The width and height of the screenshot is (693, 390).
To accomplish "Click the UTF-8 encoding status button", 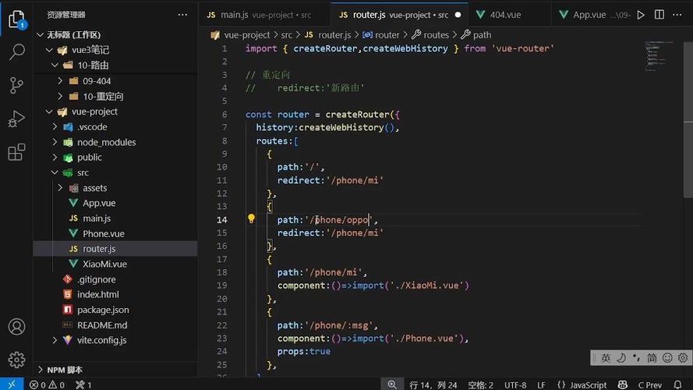I will click(514, 385).
